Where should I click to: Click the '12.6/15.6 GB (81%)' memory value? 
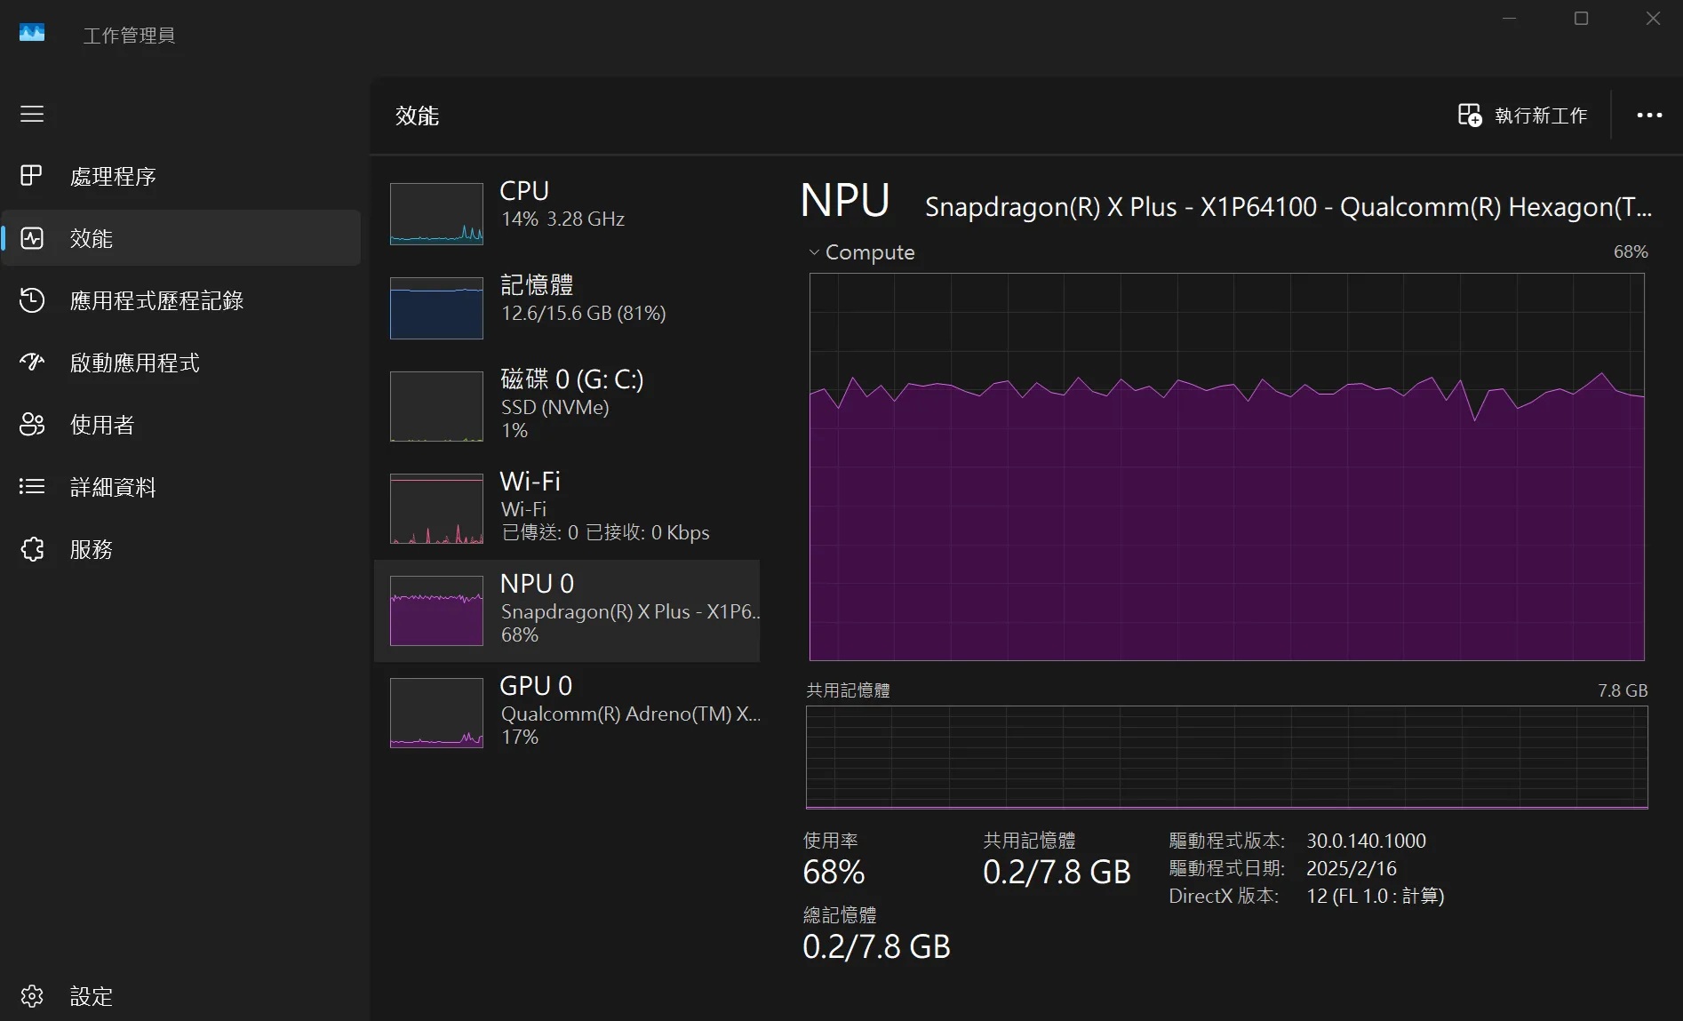583,313
